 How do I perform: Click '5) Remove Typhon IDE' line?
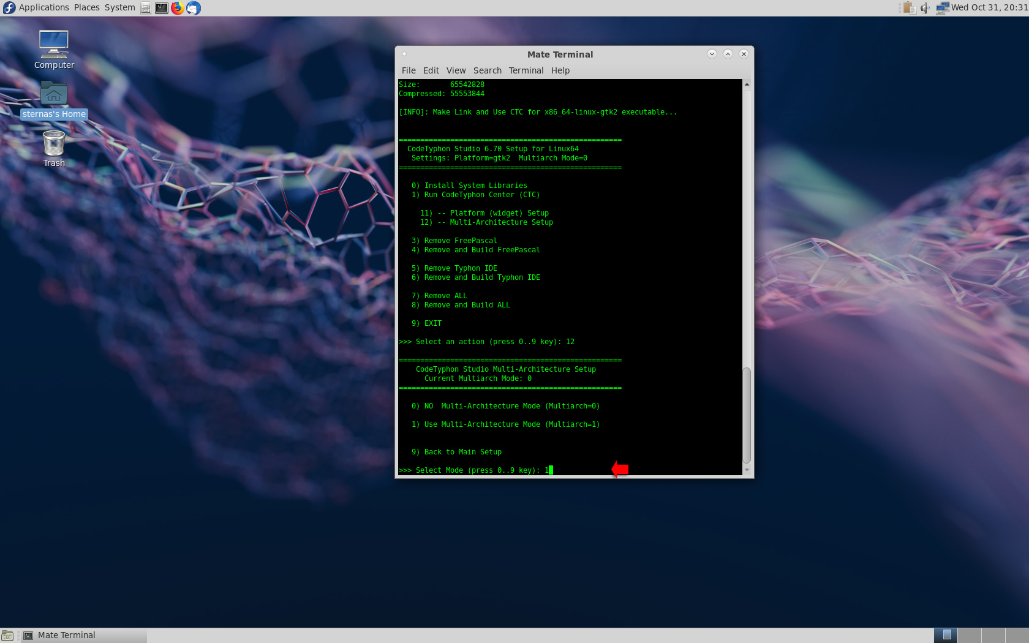pyautogui.click(x=454, y=268)
